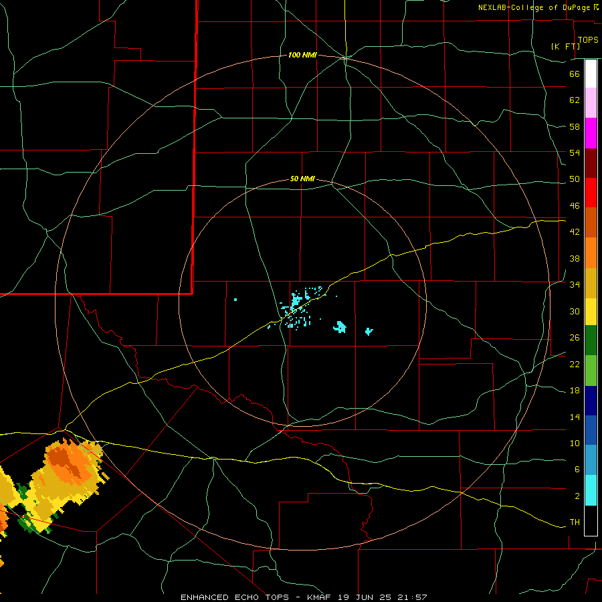This screenshot has height=602, width=602.
Task: Pick the dark red maroon legend swatch
Action: pyautogui.click(x=591, y=163)
